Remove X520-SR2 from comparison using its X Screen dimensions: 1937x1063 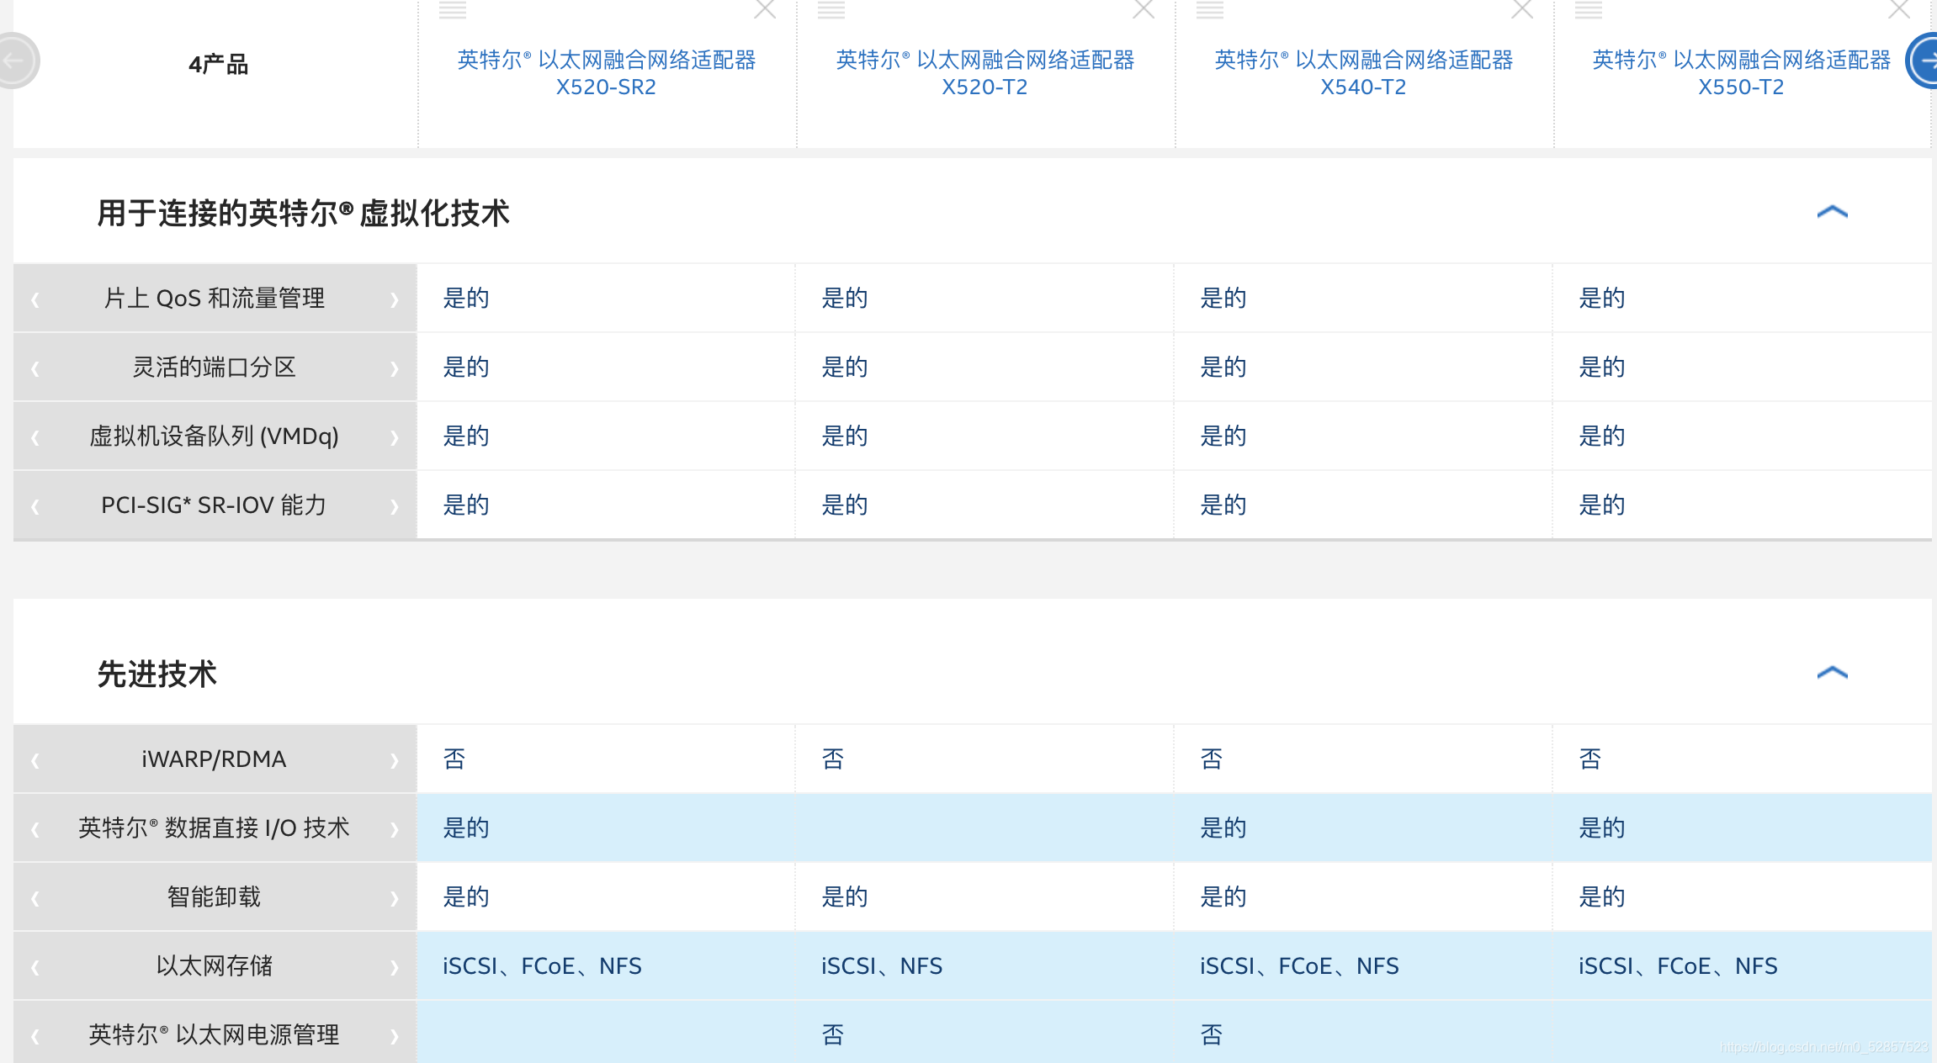(765, 8)
